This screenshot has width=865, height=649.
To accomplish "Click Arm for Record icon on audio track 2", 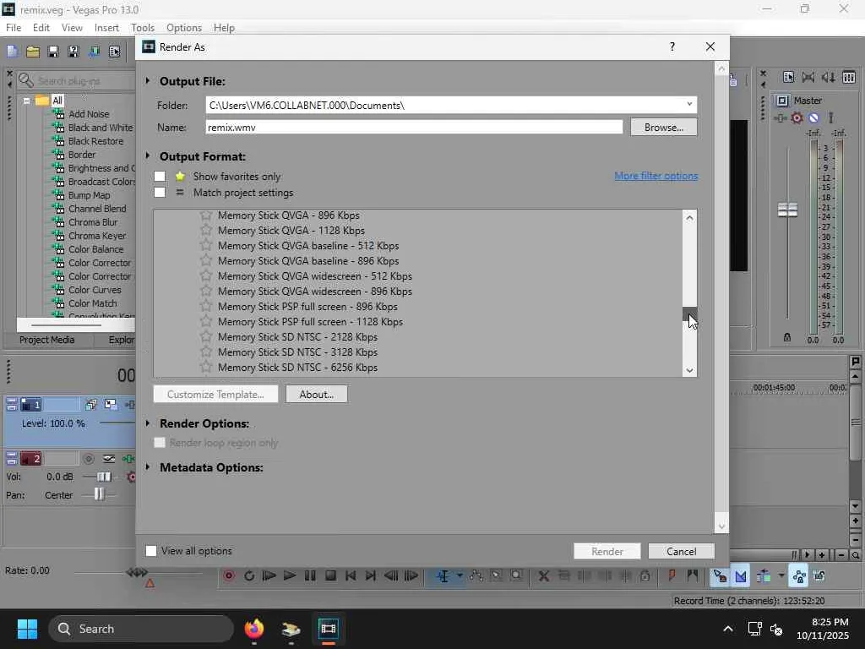I will (88, 459).
